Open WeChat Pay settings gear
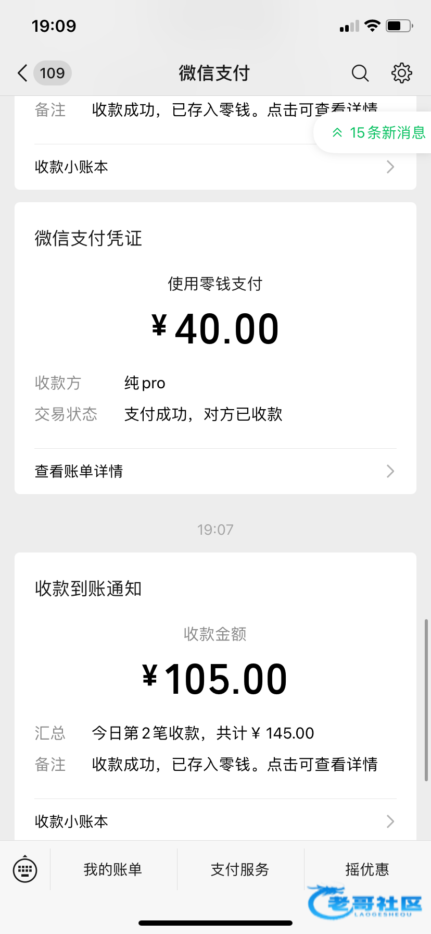This screenshot has height=934, width=431. pos(401,73)
